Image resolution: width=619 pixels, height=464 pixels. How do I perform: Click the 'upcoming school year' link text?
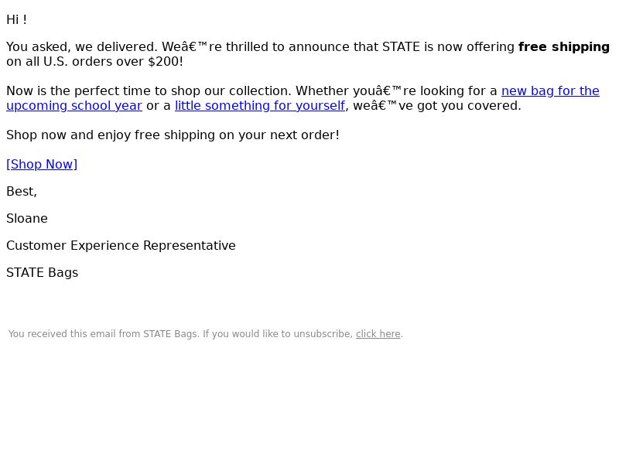74,106
